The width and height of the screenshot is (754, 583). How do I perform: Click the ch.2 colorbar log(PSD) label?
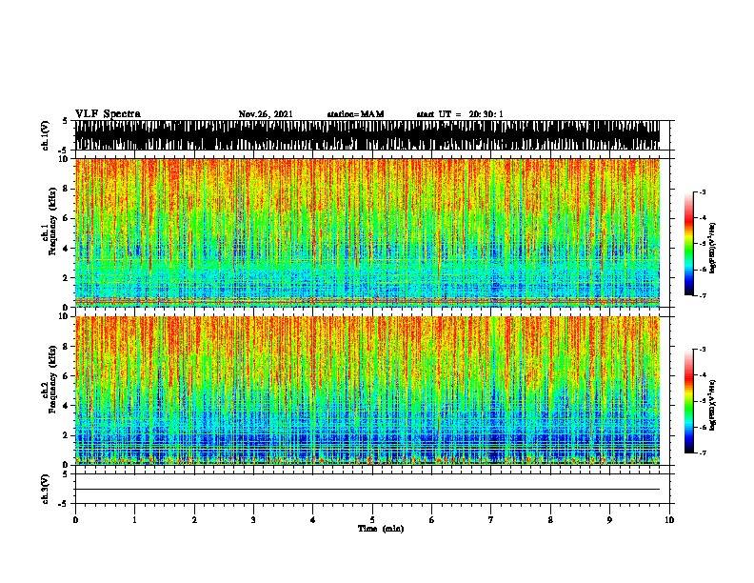[x=713, y=405]
